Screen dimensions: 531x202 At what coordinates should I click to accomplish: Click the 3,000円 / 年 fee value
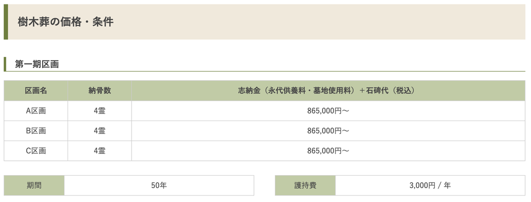(430, 186)
